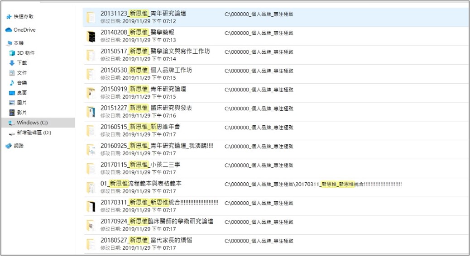Click folder icon of 20150919 青年研究論壇
Screen dimensions: 470x256
pyautogui.click(x=91, y=93)
